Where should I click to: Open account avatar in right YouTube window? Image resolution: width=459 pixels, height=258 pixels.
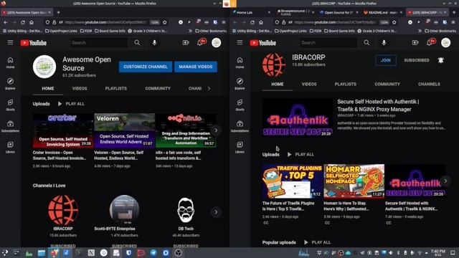click(x=446, y=43)
